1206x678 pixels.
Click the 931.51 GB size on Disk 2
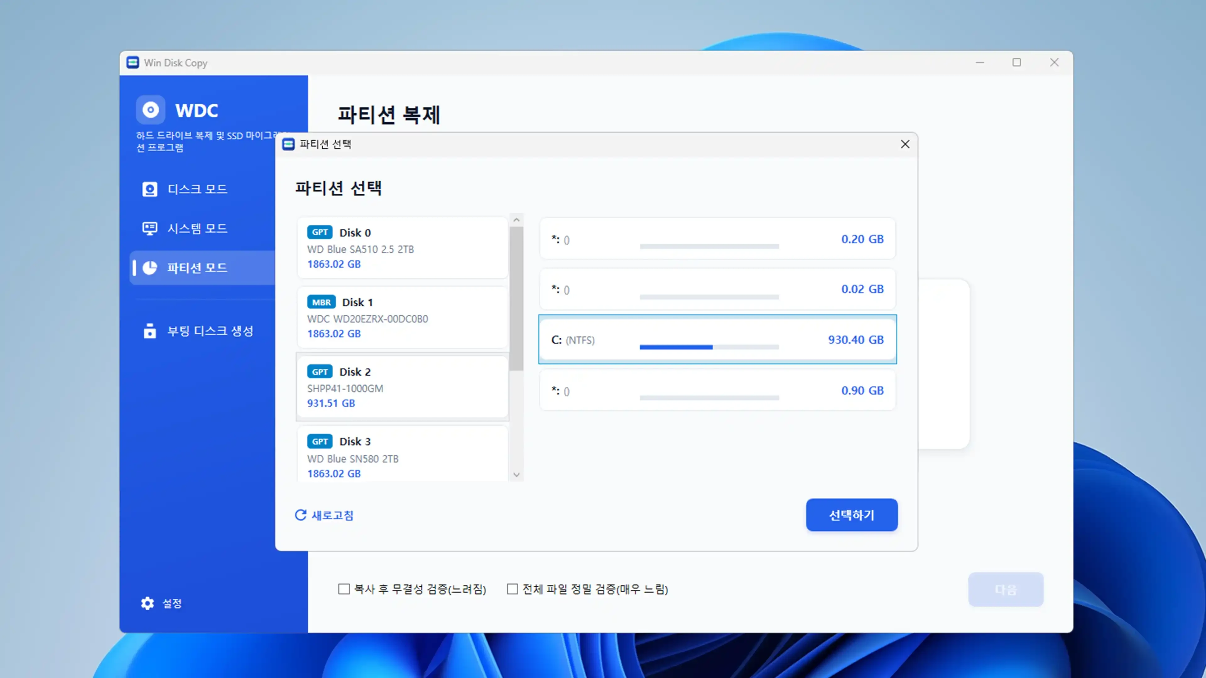point(331,403)
